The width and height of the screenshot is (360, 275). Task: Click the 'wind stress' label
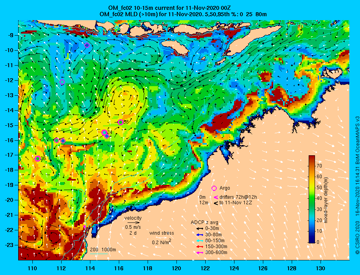pyautogui.click(x=161, y=233)
